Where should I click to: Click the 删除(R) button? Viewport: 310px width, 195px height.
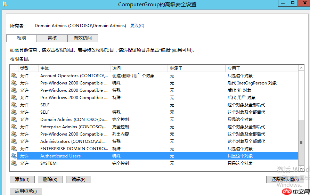tap(50, 180)
